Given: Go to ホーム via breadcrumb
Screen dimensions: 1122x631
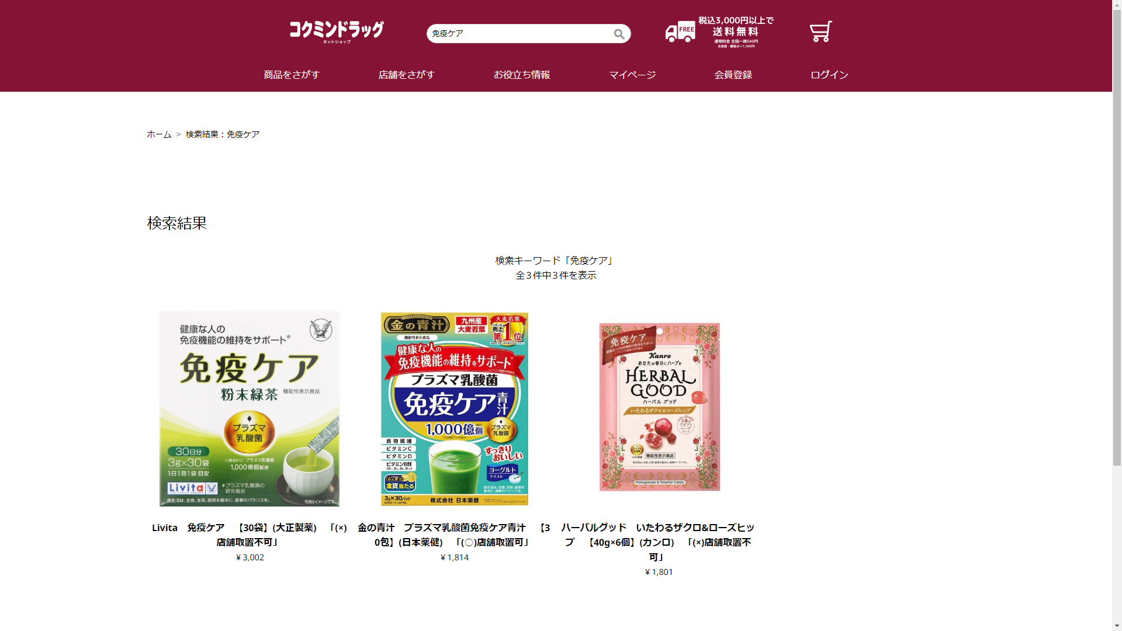Looking at the screenshot, I should coord(159,134).
